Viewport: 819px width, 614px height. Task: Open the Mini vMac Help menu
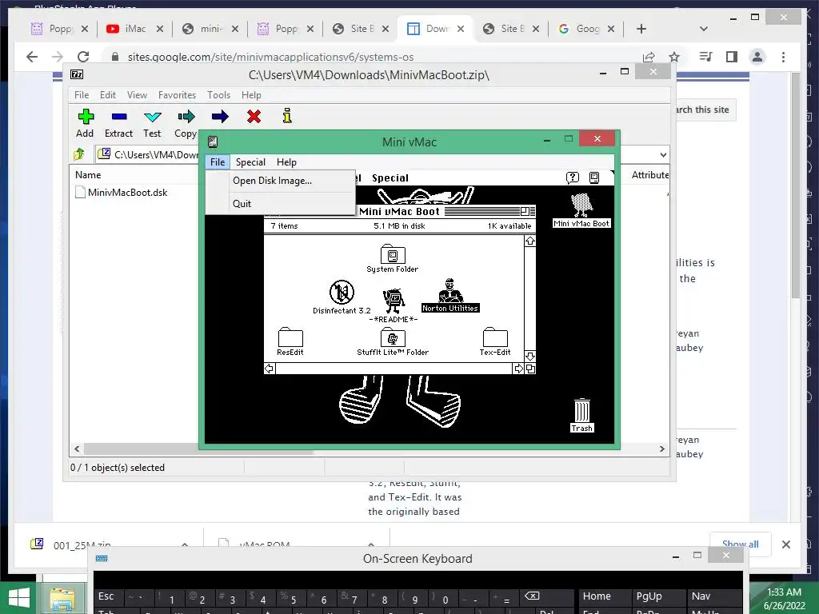(286, 162)
